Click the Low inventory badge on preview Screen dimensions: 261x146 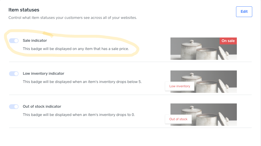tap(179, 86)
